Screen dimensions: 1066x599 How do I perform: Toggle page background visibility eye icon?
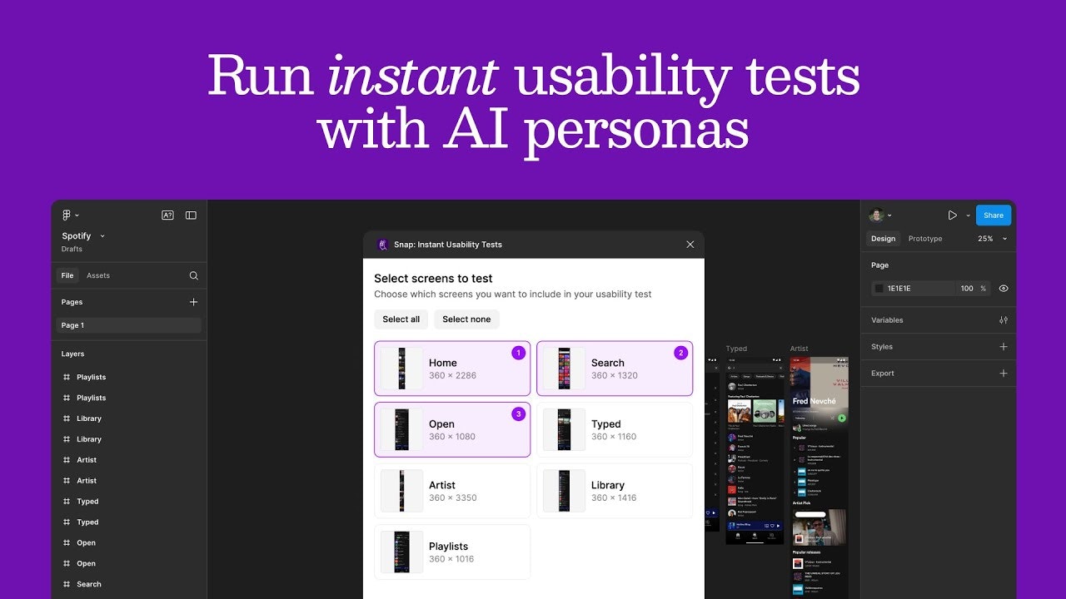[1004, 289]
